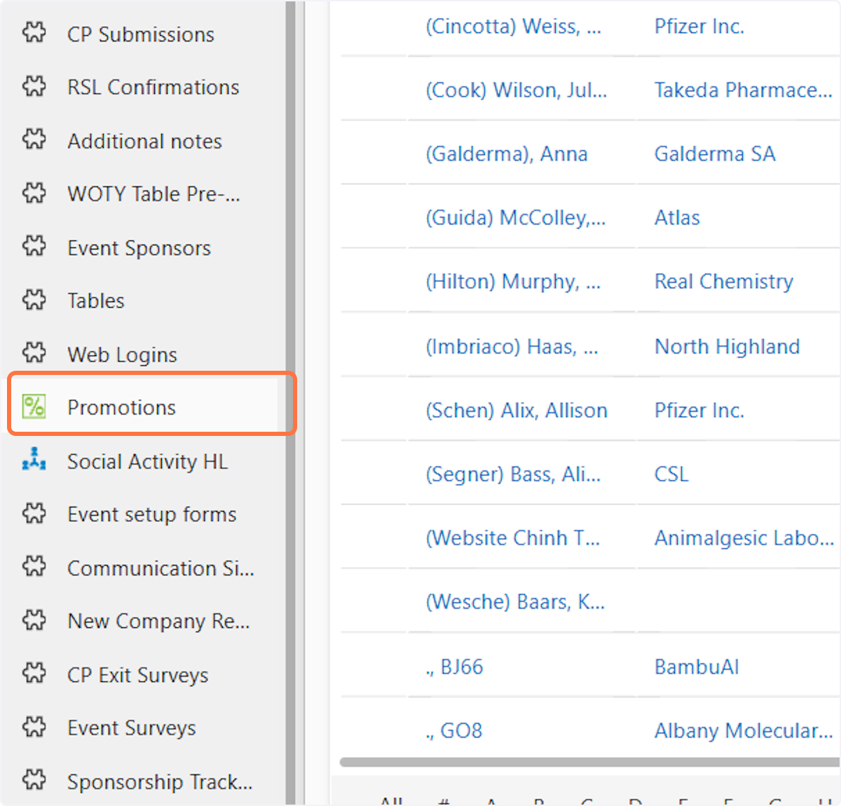Select the Event Surveys navigation item
This screenshot has width=841, height=806.
click(x=131, y=728)
